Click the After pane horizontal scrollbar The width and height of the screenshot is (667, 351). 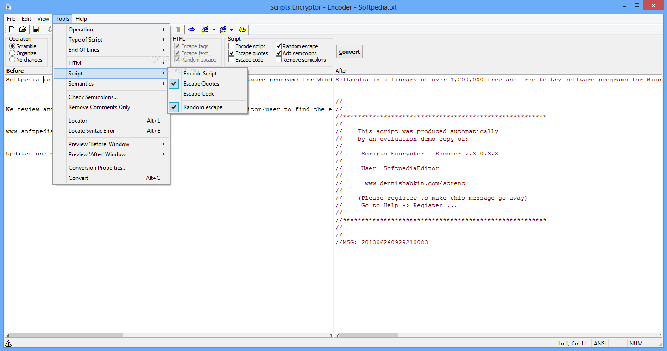(498, 335)
